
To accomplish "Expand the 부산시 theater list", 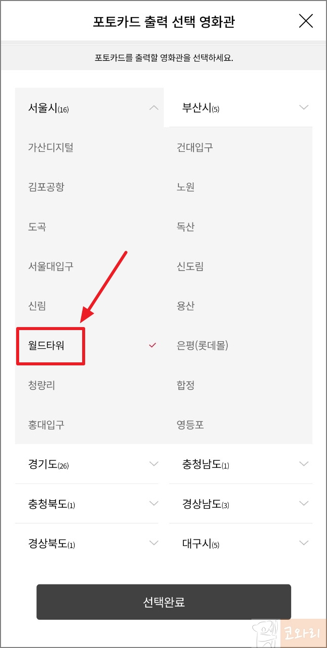I will point(303,107).
